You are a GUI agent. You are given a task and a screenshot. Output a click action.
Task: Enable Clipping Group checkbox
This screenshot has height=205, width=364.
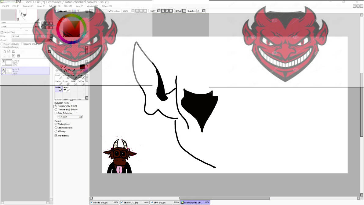click(23, 44)
